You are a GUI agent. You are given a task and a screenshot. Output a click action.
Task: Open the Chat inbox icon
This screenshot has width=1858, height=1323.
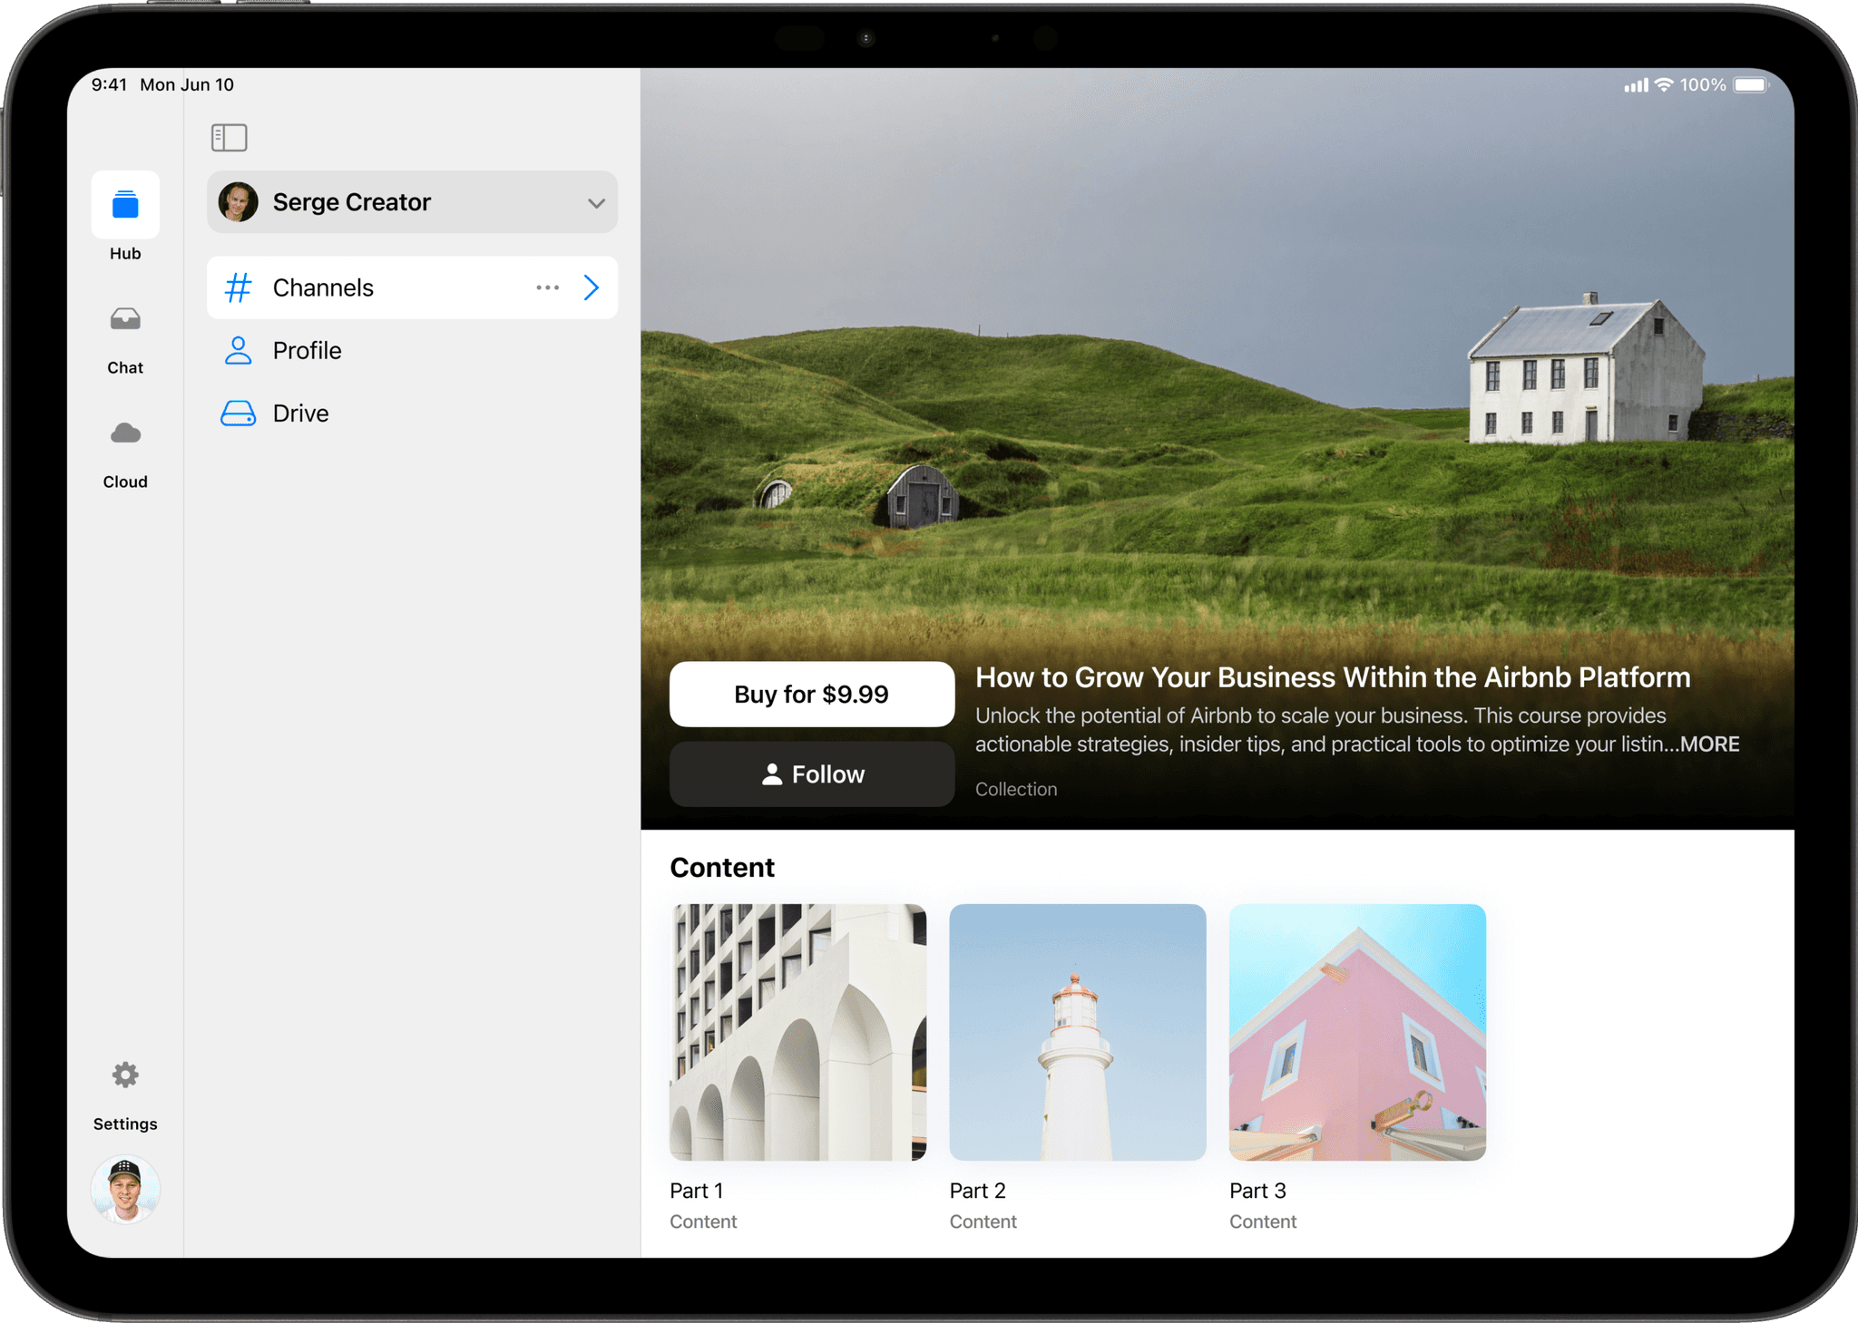click(x=125, y=319)
